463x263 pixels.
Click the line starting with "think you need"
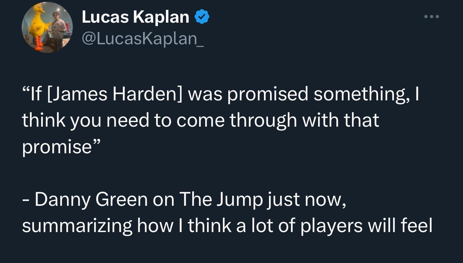(200, 120)
